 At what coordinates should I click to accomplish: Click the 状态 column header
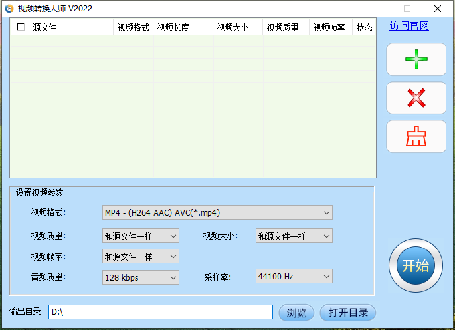pos(364,27)
